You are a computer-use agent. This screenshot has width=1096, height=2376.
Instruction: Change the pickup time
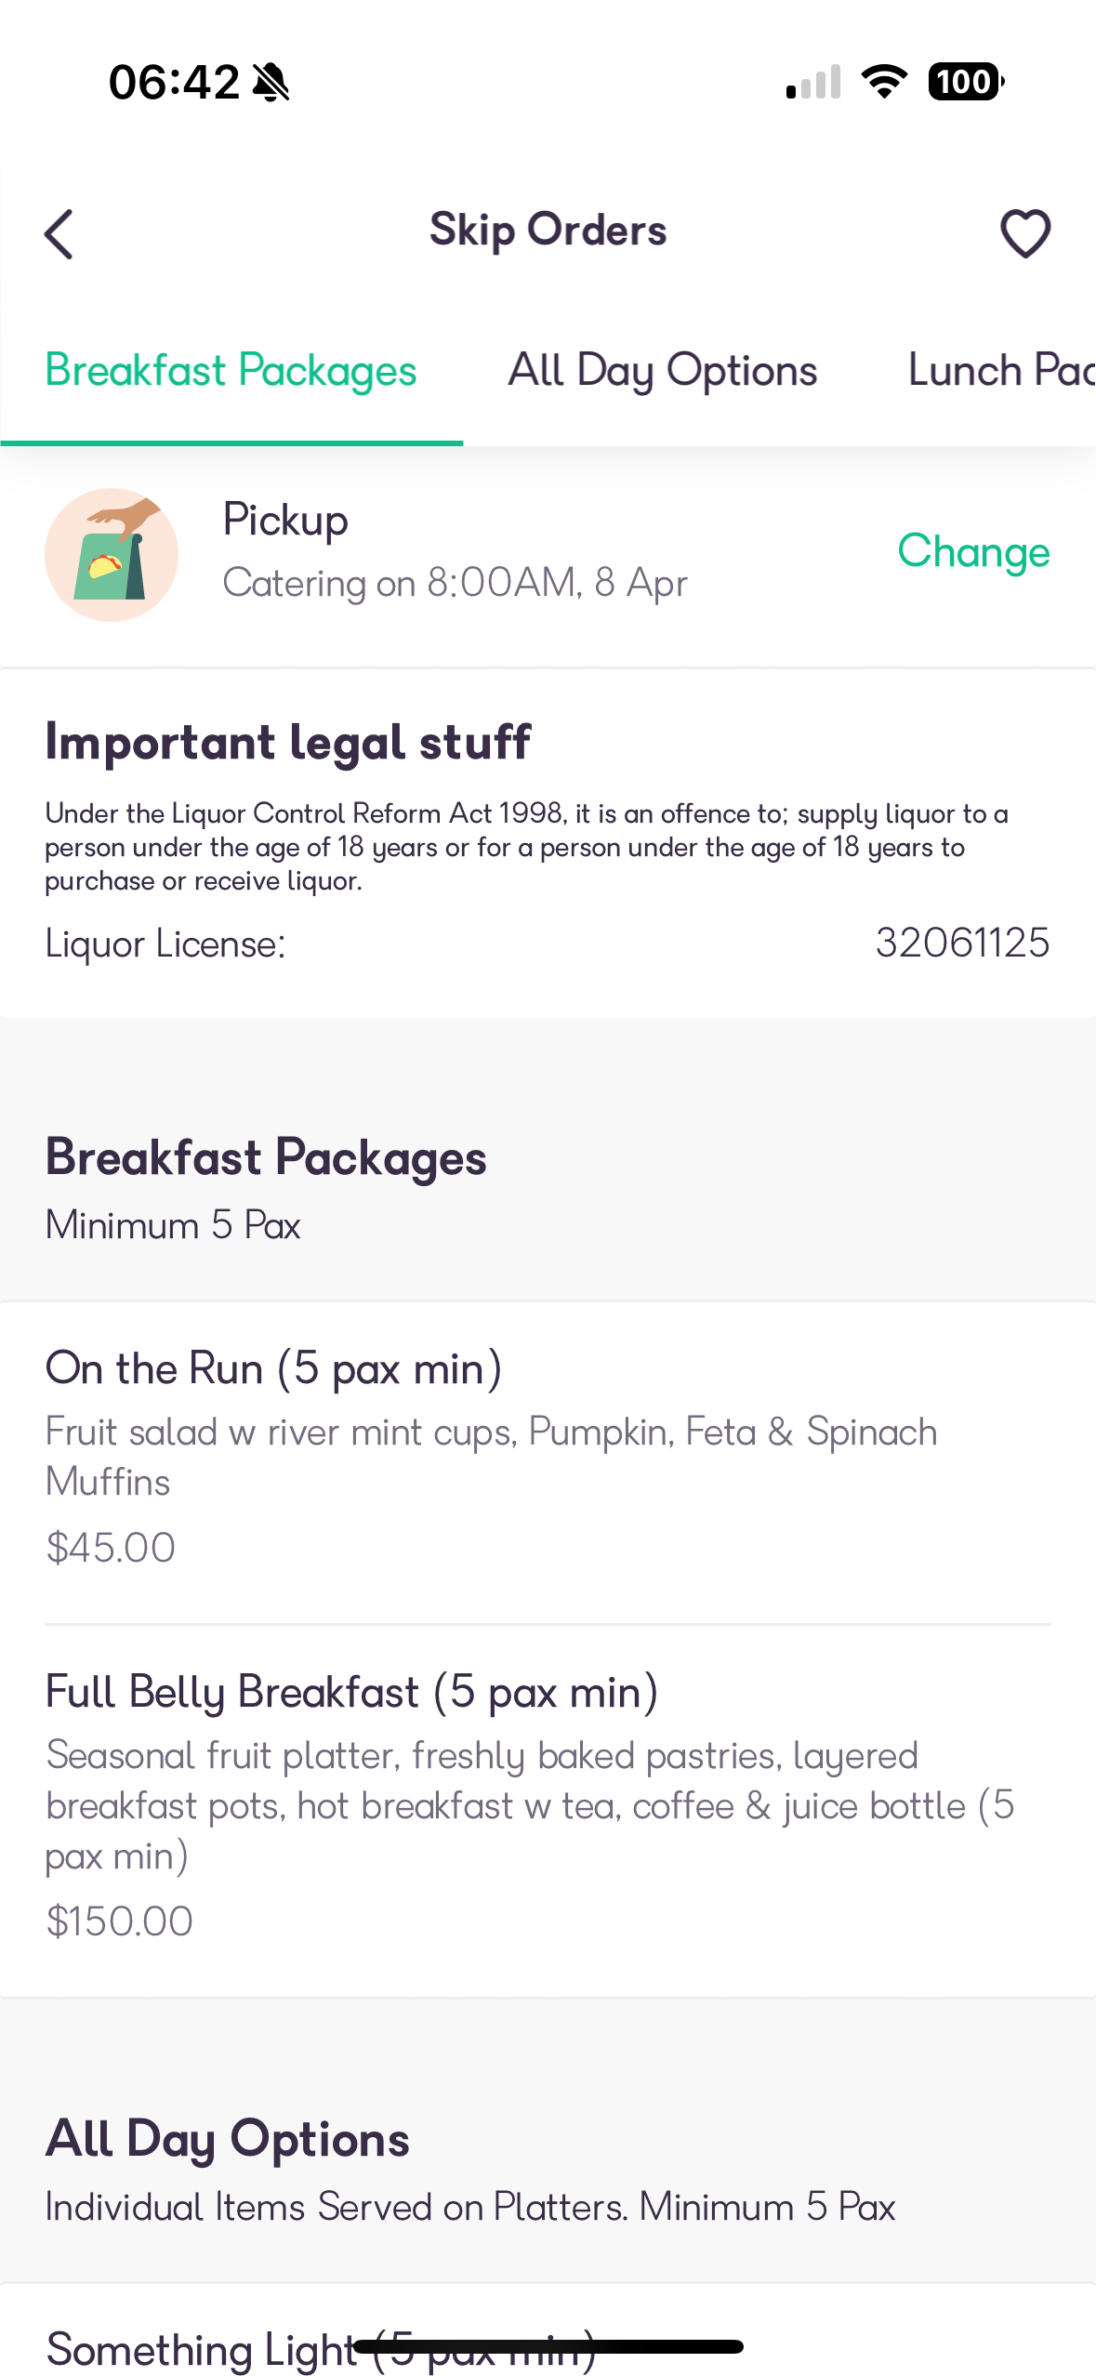(973, 552)
